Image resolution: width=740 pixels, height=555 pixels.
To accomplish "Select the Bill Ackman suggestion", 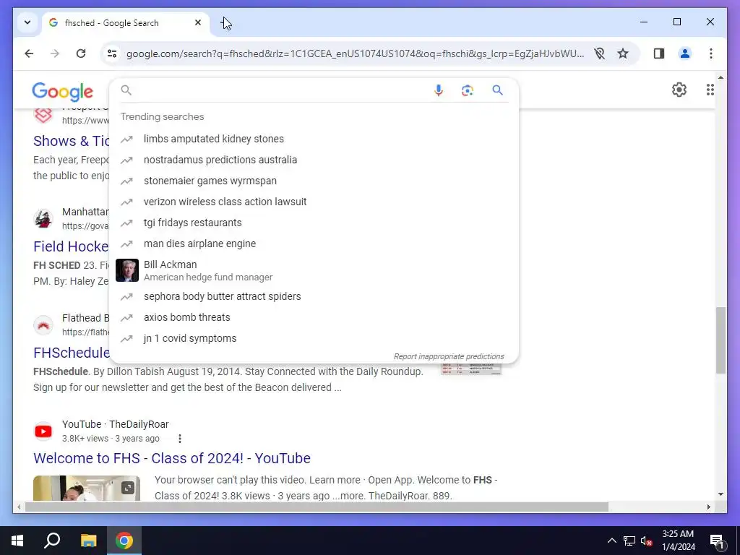I will point(314,270).
